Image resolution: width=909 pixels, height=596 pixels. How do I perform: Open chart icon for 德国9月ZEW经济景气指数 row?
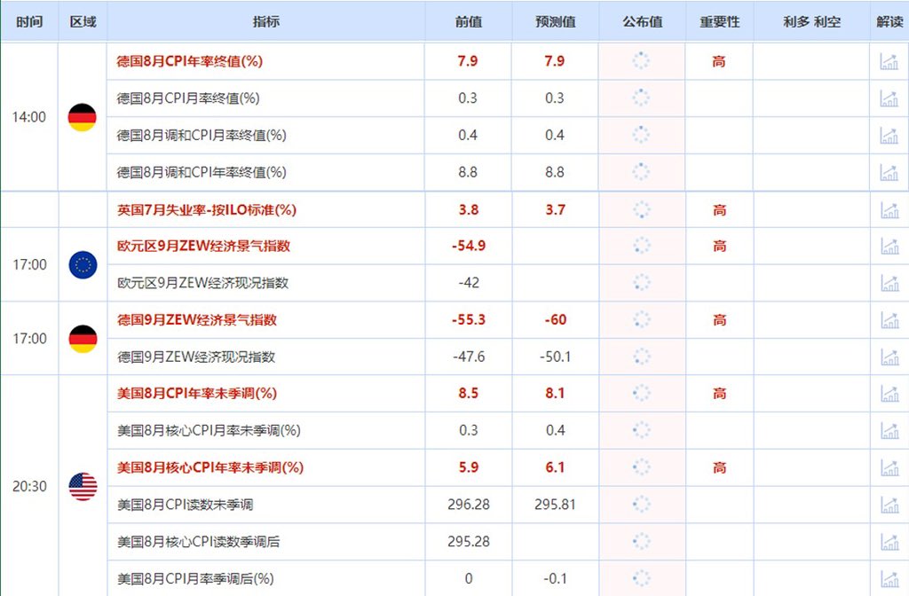tap(889, 319)
